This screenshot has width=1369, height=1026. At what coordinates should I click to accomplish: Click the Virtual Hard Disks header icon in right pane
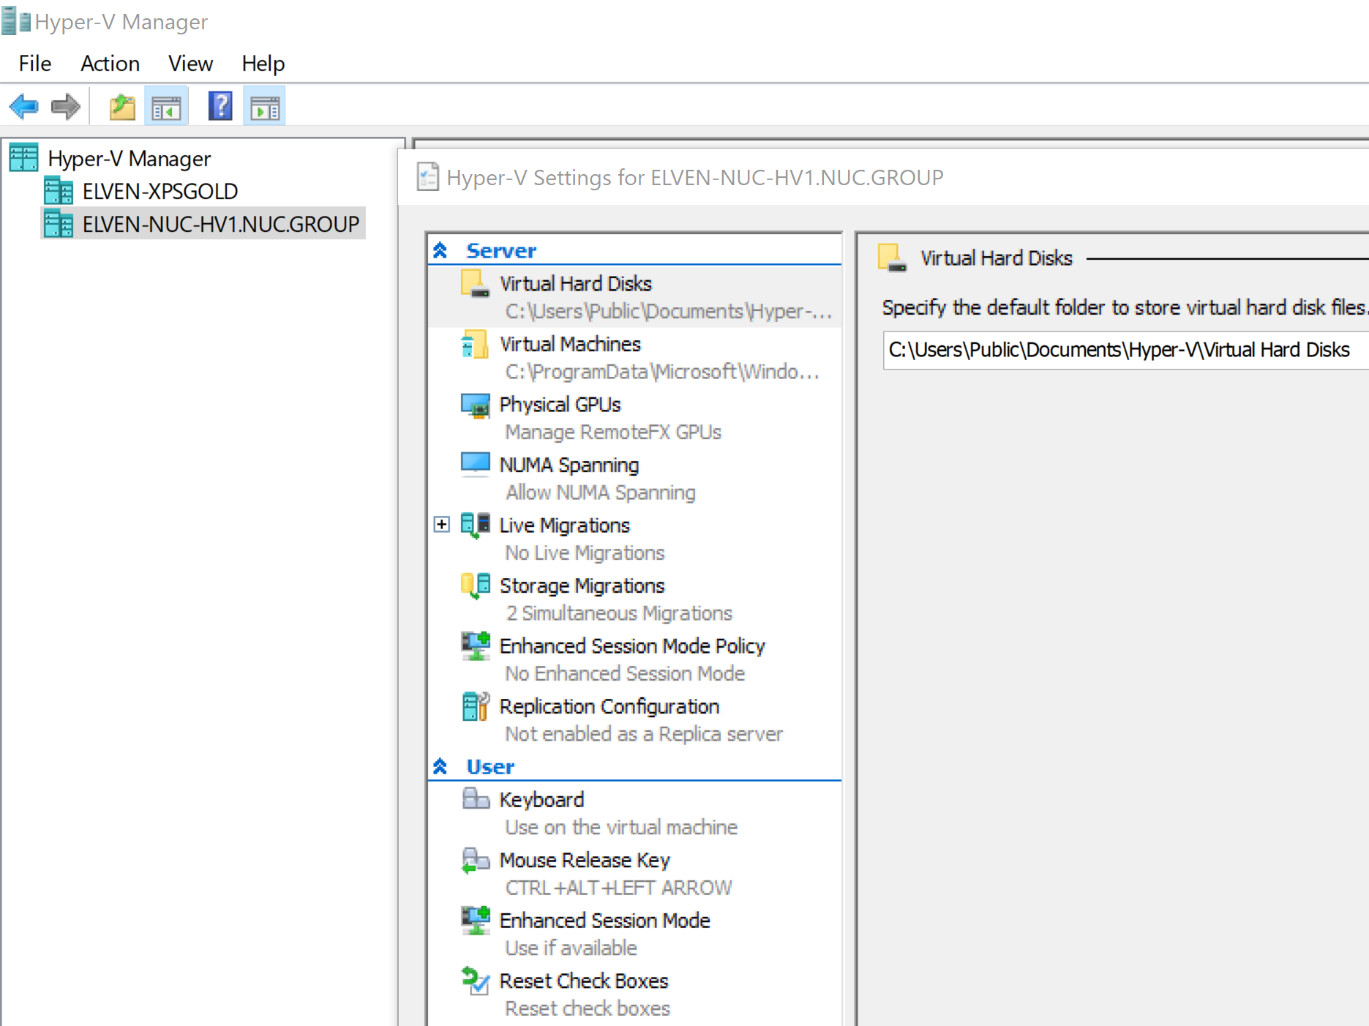pos(892,258)
